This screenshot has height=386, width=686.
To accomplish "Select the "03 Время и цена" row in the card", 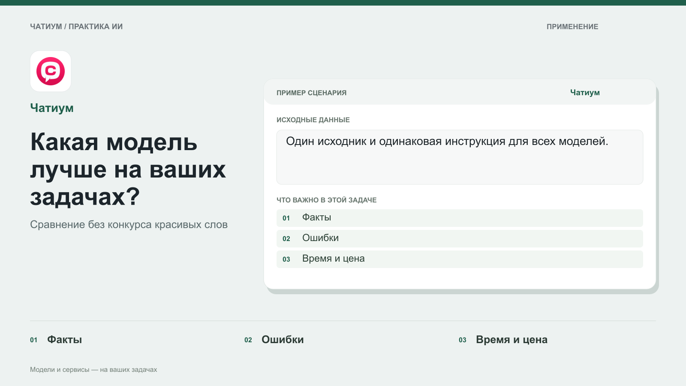I will [x=460, y=259].
